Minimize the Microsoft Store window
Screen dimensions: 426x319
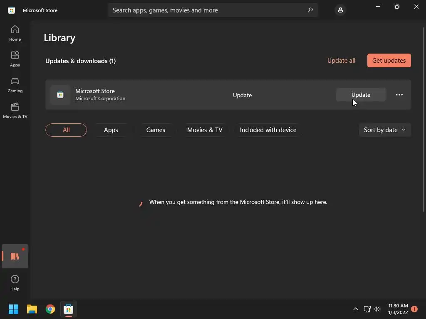tap(378, 7)
